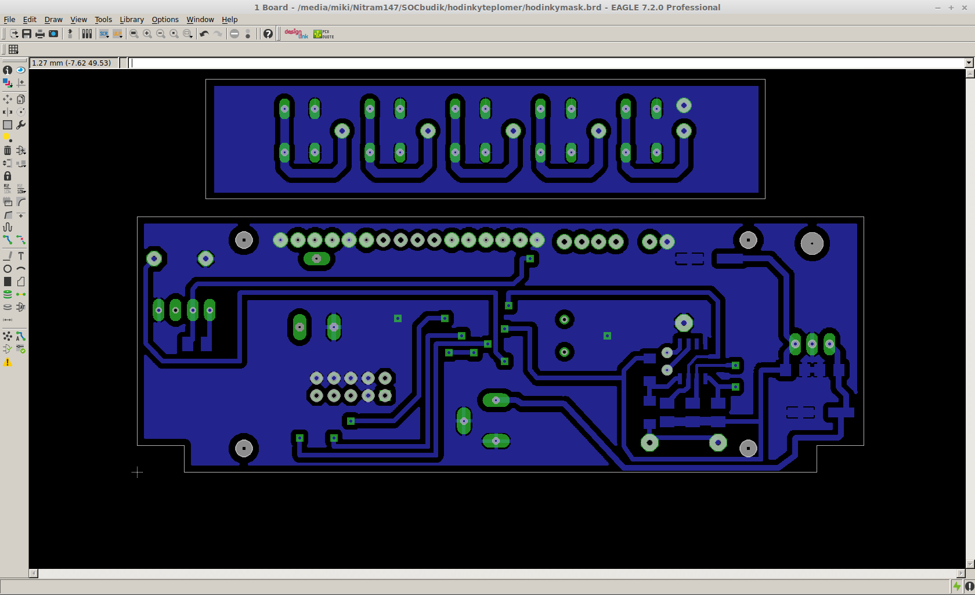975x595 pixels.
Task: Click the Zoom to fit icon
Action: 134,34
